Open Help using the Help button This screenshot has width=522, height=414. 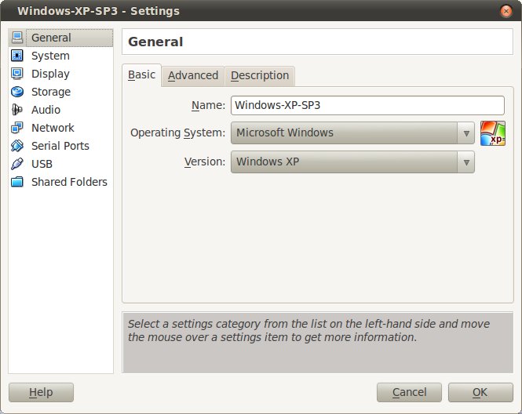click(41, 392)
